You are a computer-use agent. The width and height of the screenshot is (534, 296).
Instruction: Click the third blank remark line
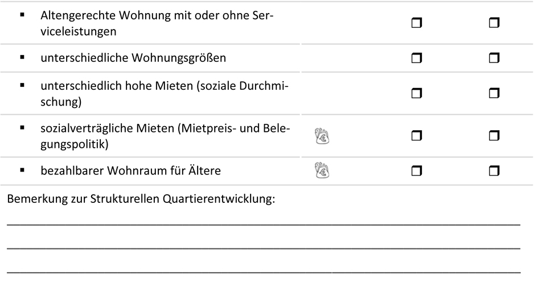tap(263, 271)
